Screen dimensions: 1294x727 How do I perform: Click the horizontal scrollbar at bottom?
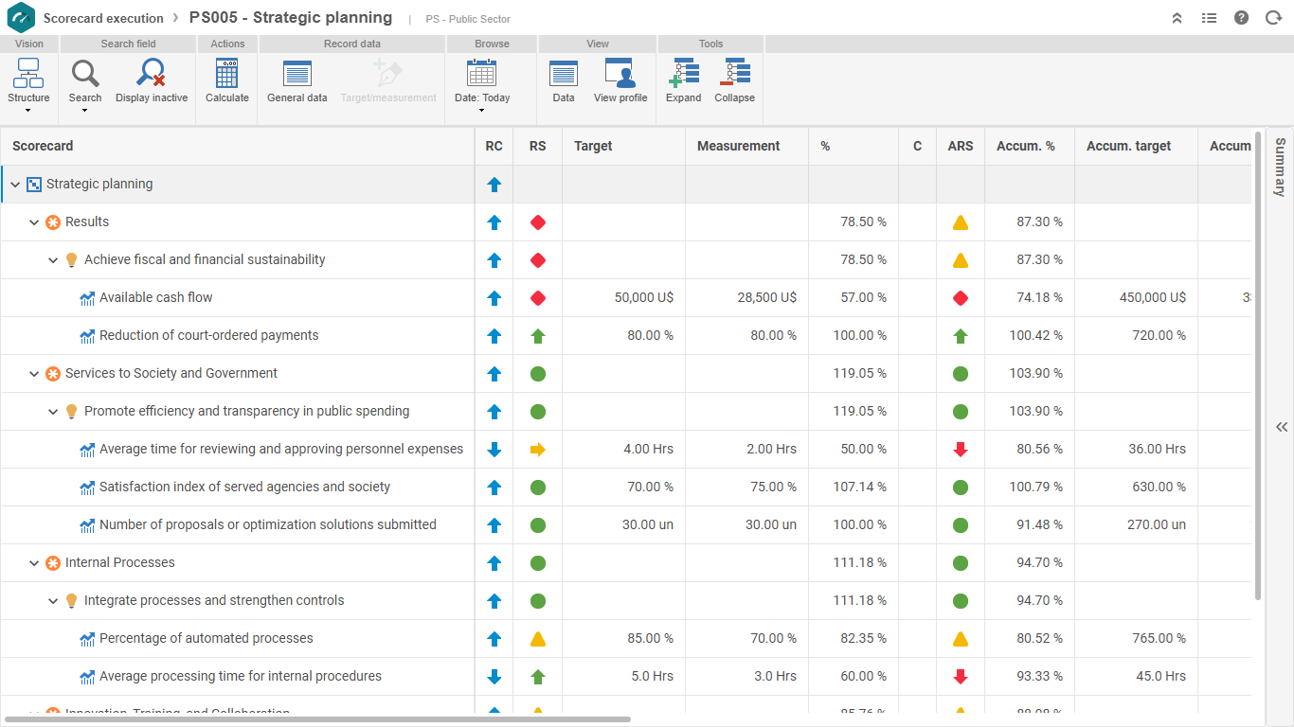coord(318,719)
